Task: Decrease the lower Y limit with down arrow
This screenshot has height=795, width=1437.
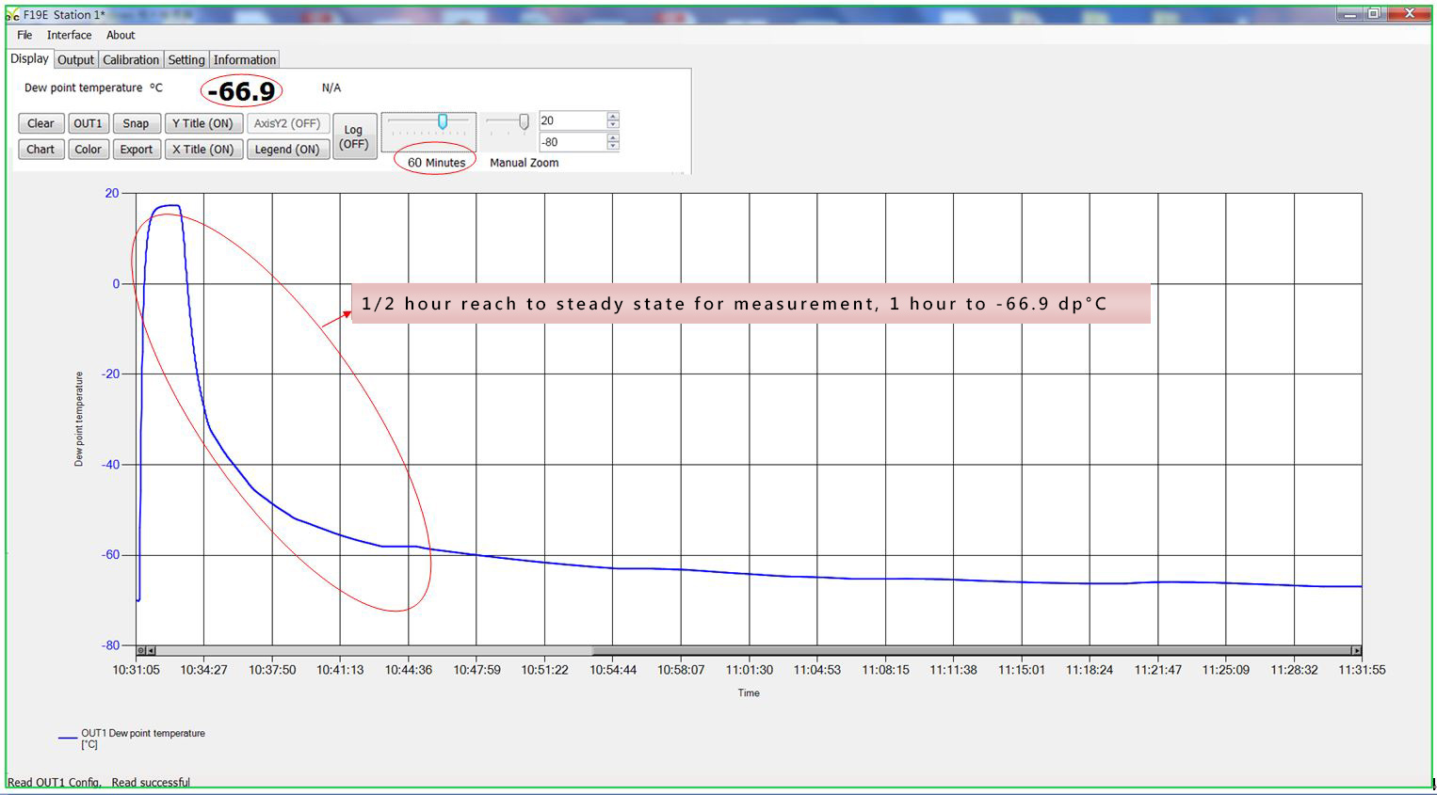Action: tap(613, 147)
